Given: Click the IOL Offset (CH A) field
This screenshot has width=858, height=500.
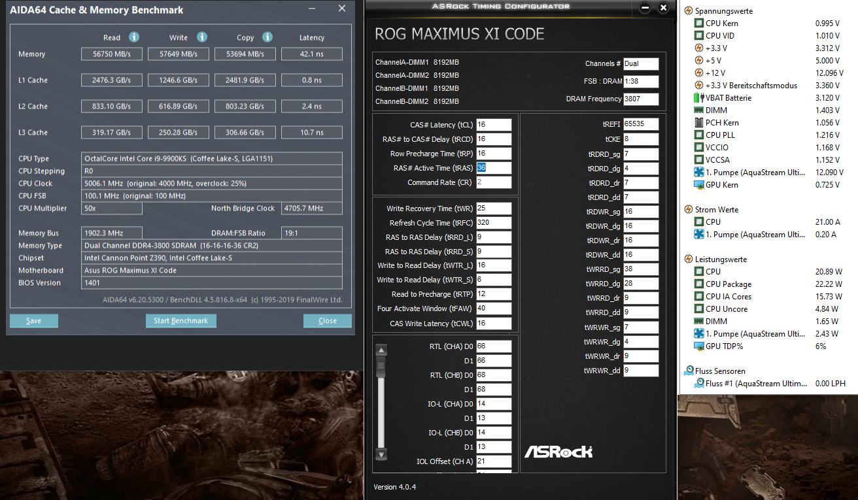Looking at the screenshot, I should [494, 461].
